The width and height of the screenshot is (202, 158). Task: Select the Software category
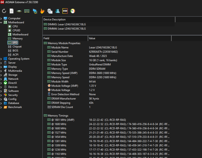(x=13, y=91)
